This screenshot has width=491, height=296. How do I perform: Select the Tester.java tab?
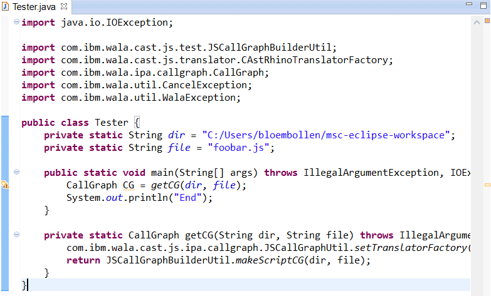pyautogui.click(x=33, y=7)
